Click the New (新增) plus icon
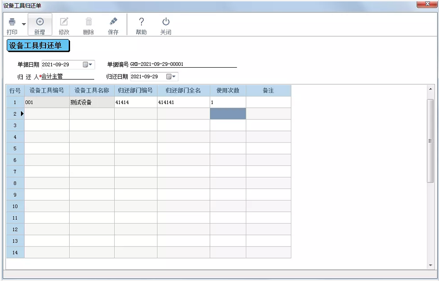439x281 pixels. pos(40,21)
